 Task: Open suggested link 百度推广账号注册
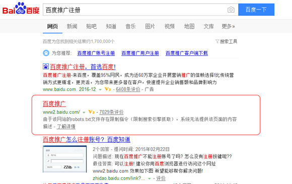click(96, 53)
